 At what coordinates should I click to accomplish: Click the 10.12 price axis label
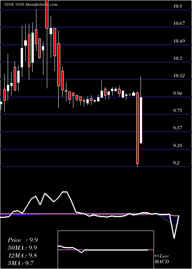(x=179, y=76)
